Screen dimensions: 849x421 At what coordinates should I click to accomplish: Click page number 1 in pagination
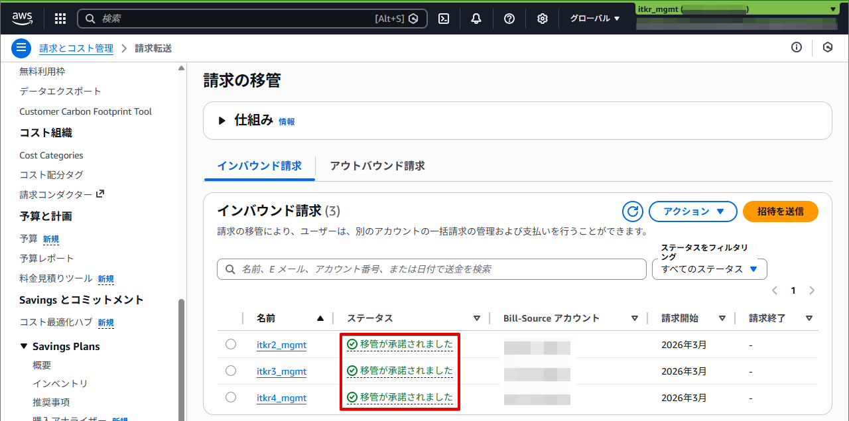(793, 290)
